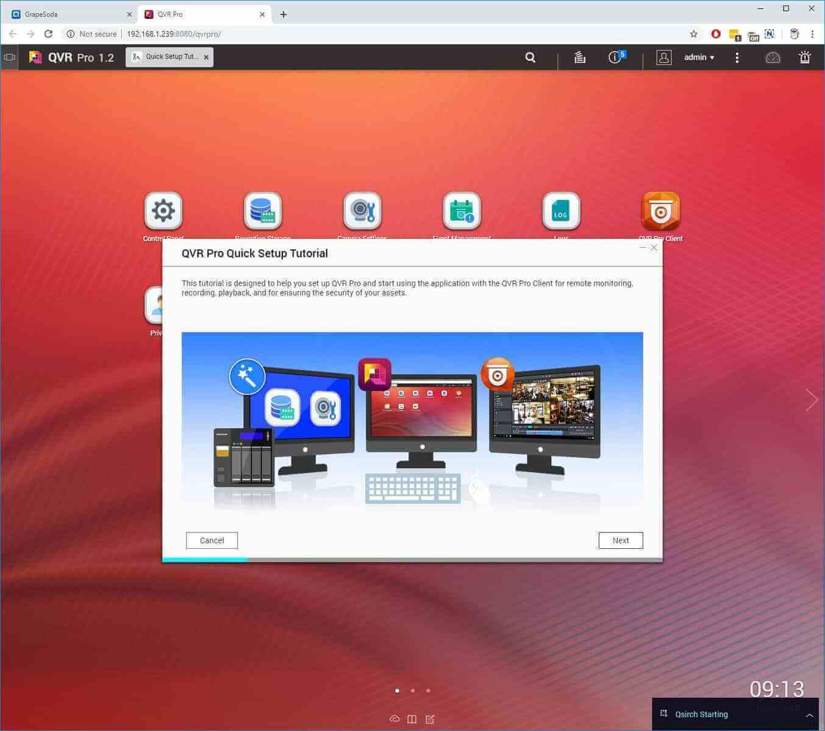Open the Recording Storage icon
The width and height of the screenshot is (825, 731).
263,211
